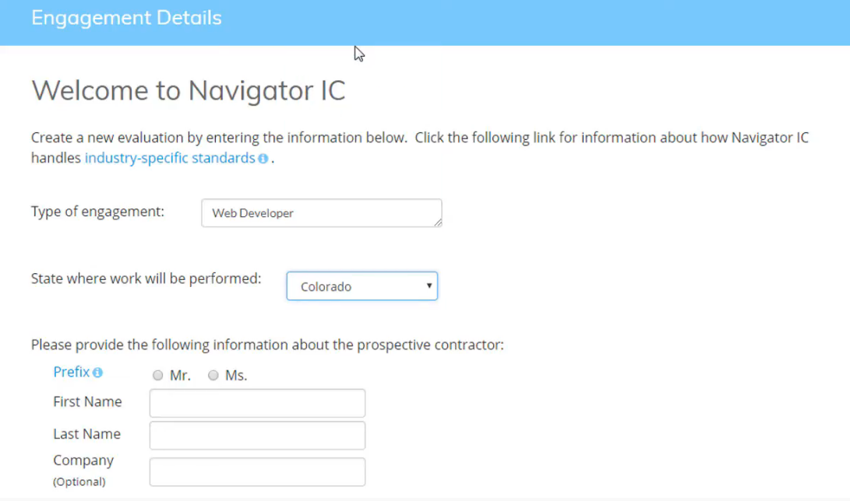
Task: Click the Last Name label
Action: pos(86,434)
